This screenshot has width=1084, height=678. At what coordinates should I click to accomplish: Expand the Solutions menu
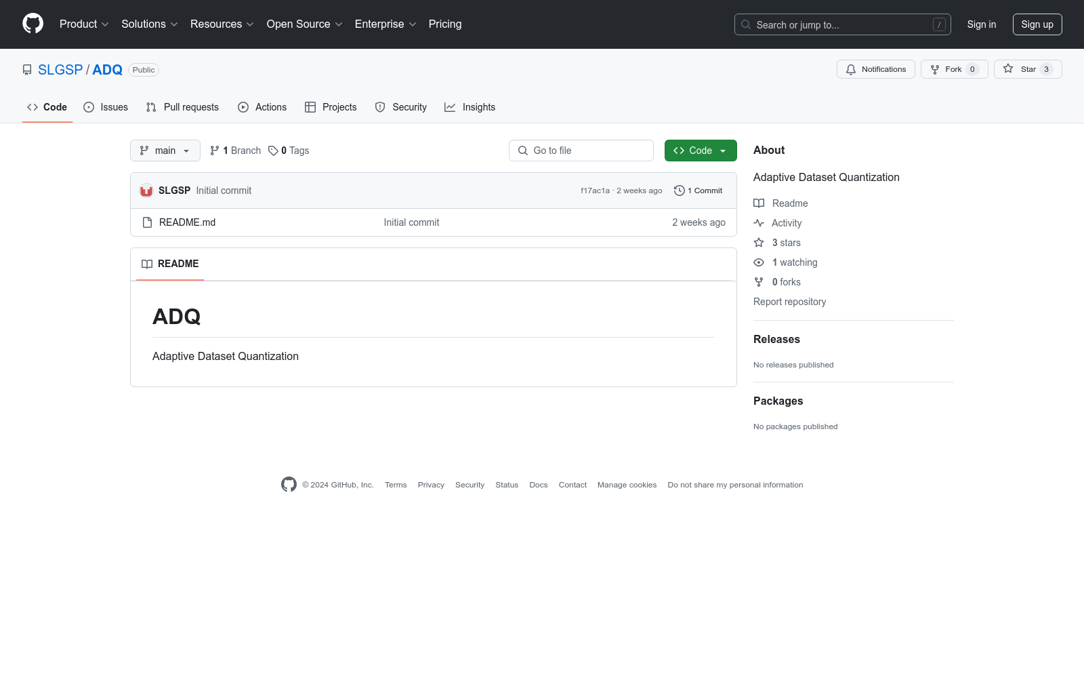click(x=150, y=24)
